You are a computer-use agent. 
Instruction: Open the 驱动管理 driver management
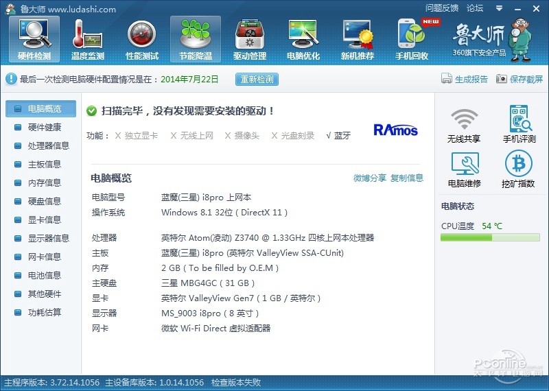(x=250, y=39)
